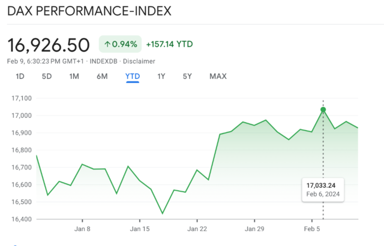Open the 6M time range
This screenshot has width=384, height=246.
(x=102, y=77)
